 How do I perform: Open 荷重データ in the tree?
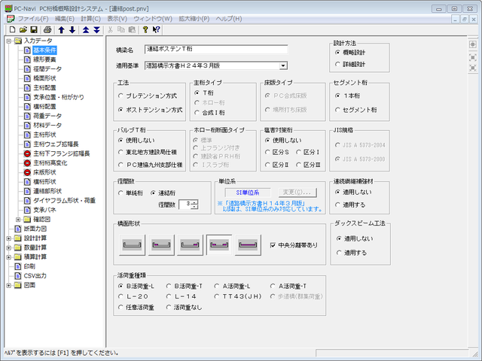click(47, 116)
